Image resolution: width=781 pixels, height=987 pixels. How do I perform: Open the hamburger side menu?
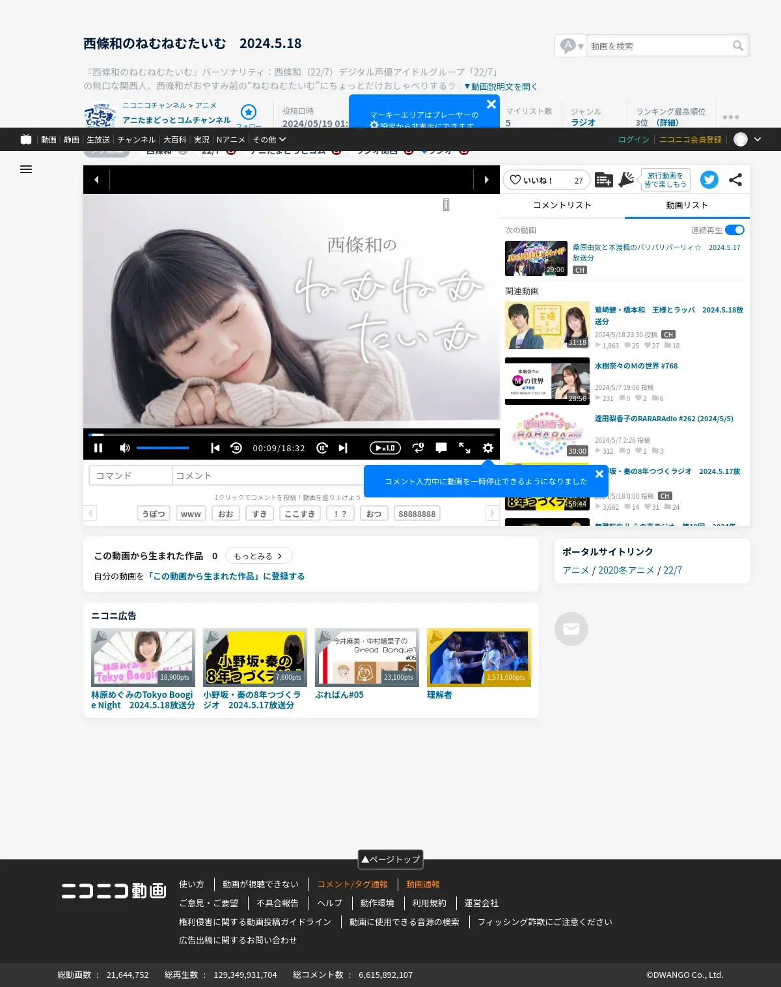pyautogui.click(x=26, y=169)
